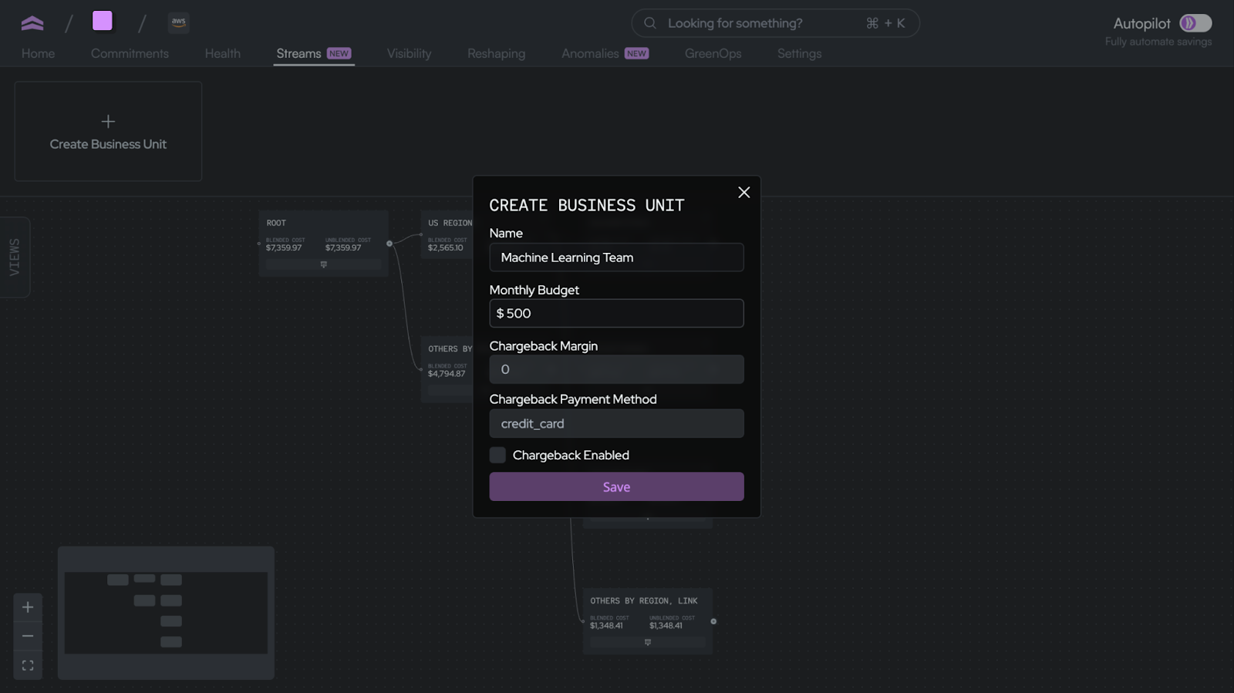1234x693 pixels.
Task: Click the Save button
Action: pos(616,486)
